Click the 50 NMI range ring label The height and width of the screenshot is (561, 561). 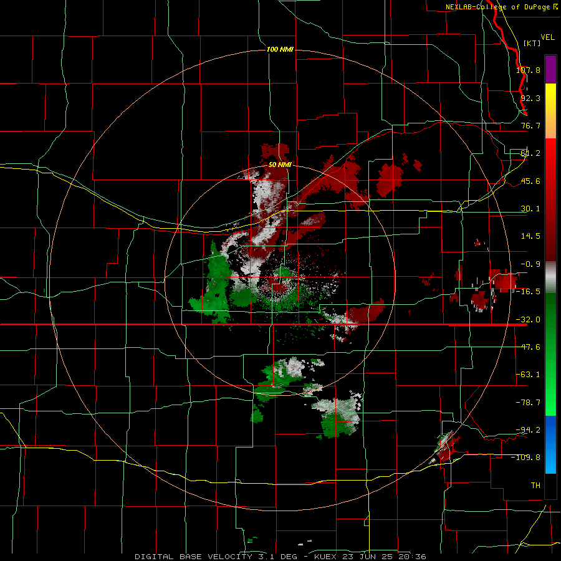point(280,165)
